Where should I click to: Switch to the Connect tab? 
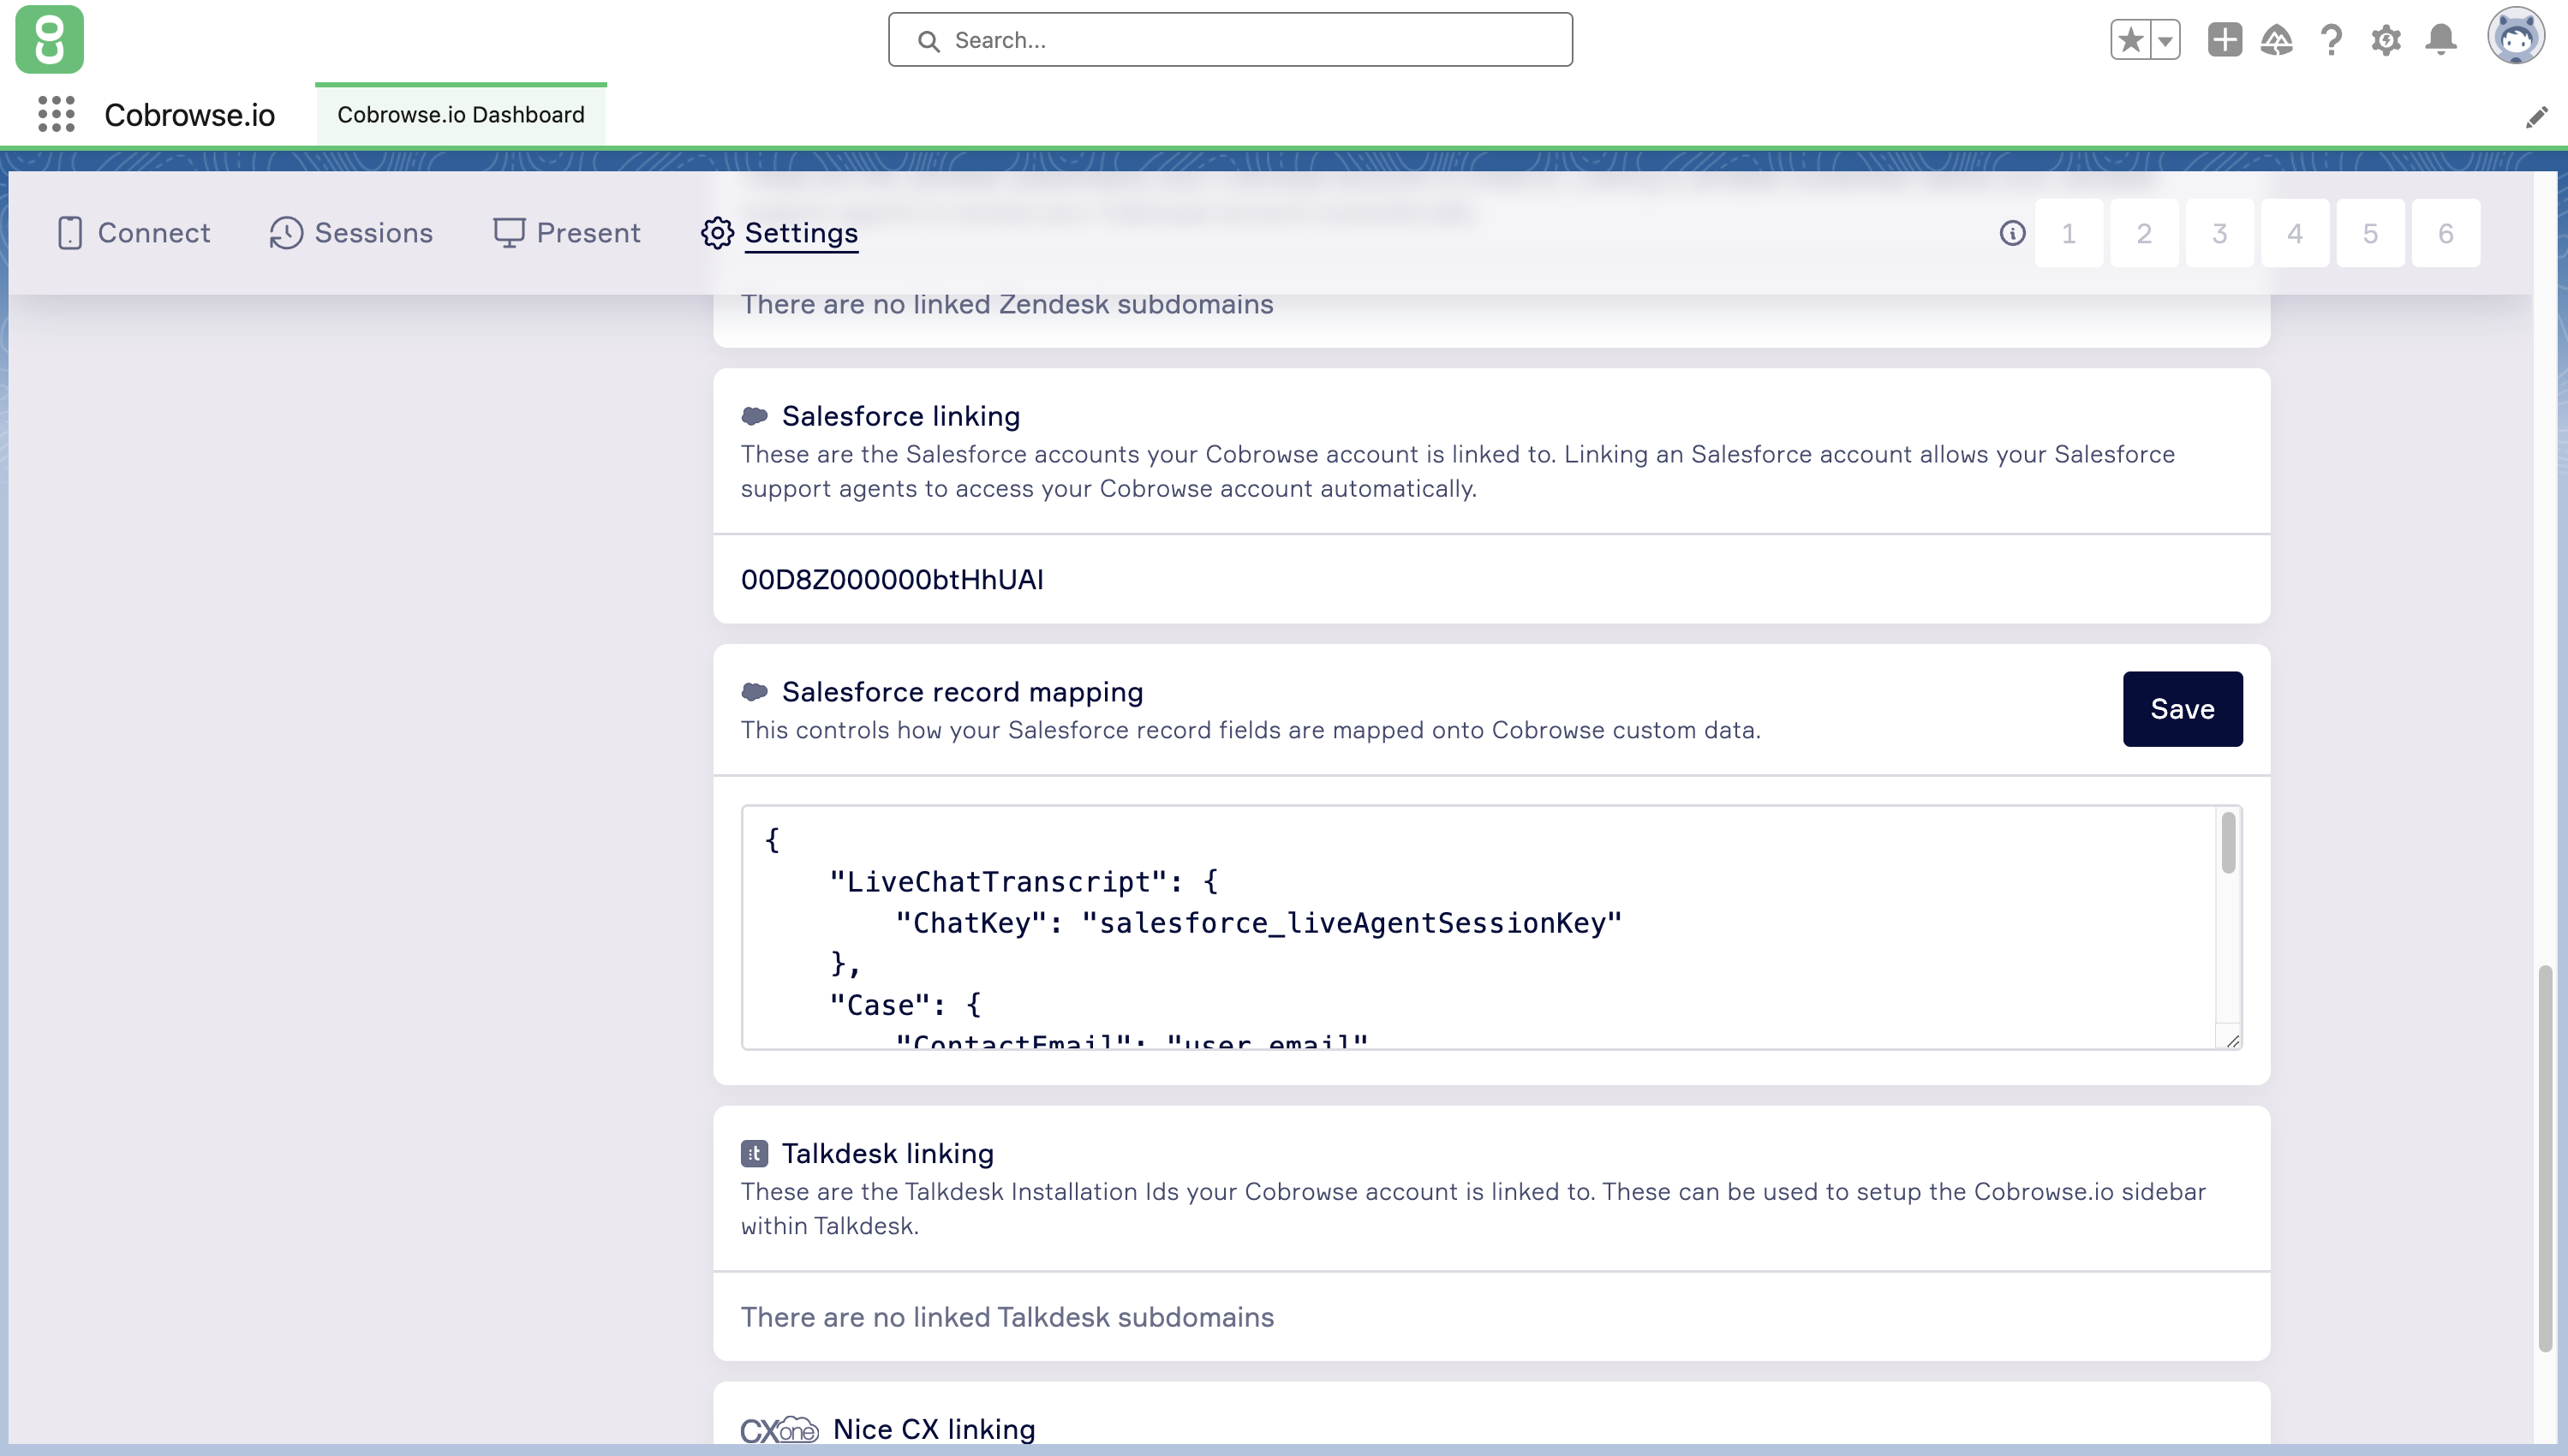click(133, 233)
